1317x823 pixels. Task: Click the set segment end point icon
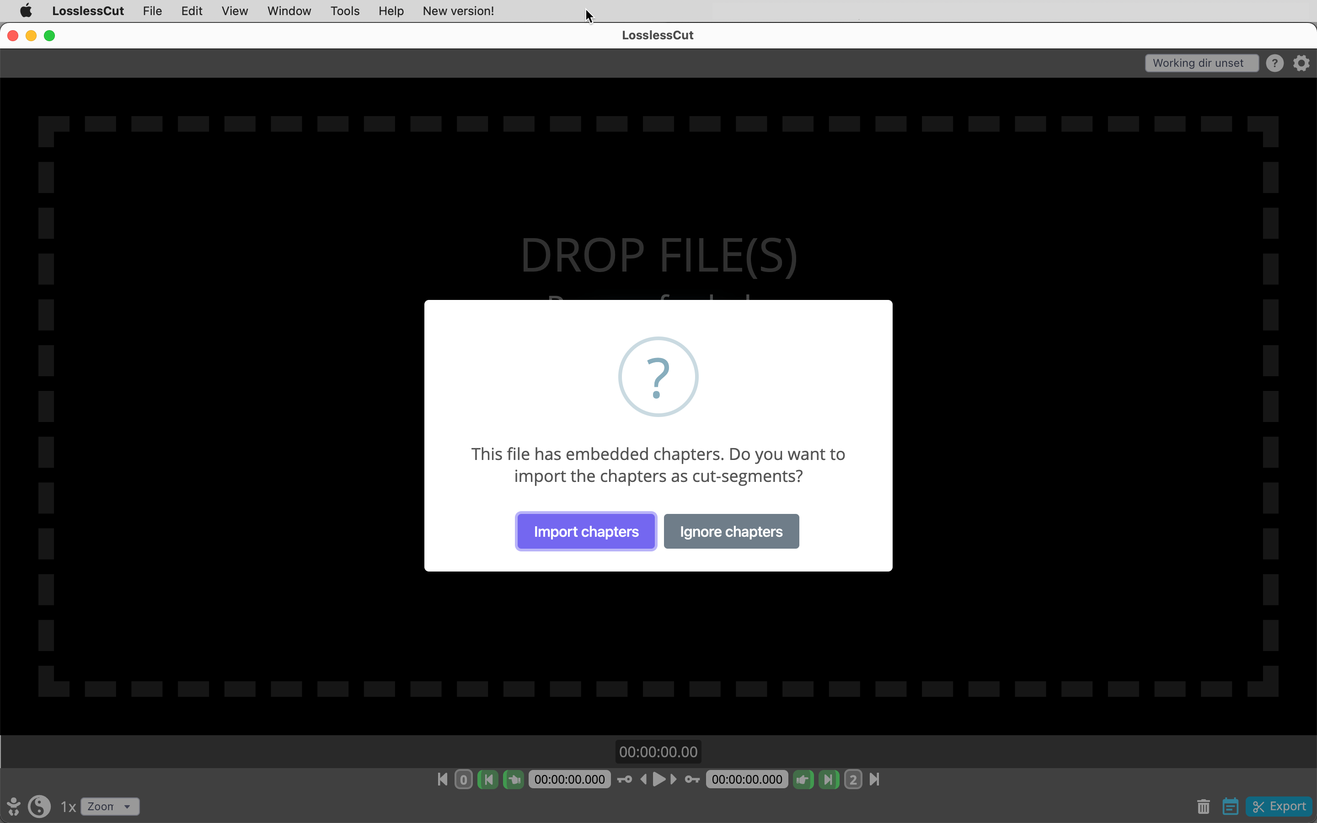802,780
